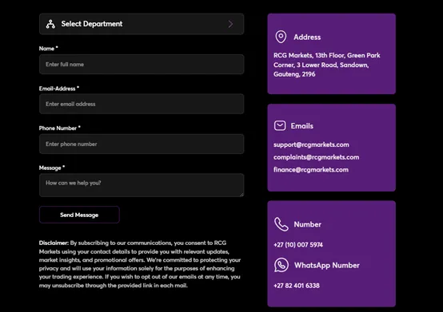Focus the Enter phone number field
443x312 pixels.
(142, 144)
